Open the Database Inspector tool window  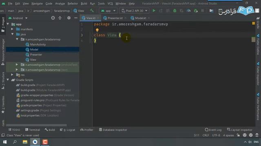pyautogui.click(x=113, y=130)
